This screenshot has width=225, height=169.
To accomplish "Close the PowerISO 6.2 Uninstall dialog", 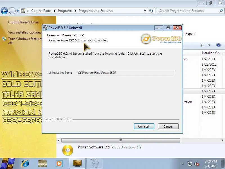I will pos(177,28).
